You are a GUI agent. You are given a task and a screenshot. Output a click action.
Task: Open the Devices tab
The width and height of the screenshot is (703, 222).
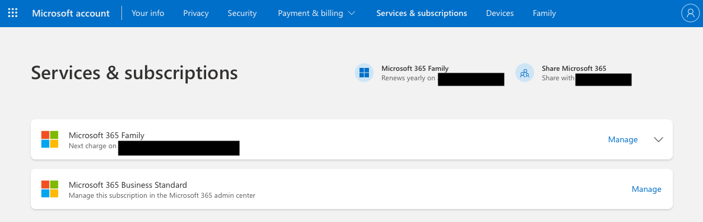tap(500, 14)
